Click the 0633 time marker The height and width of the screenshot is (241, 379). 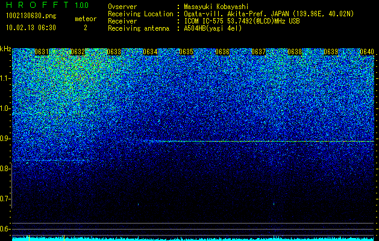[114, 52]
